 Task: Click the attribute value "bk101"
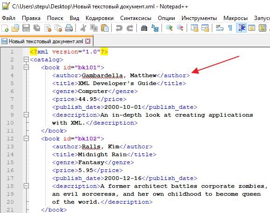(x=88, y=67)
